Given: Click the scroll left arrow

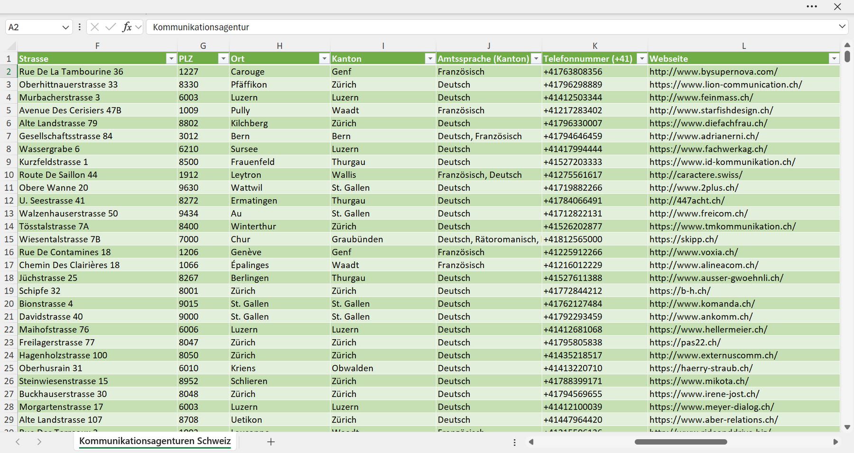Looking at the screenshot, I should click(531, 442).
